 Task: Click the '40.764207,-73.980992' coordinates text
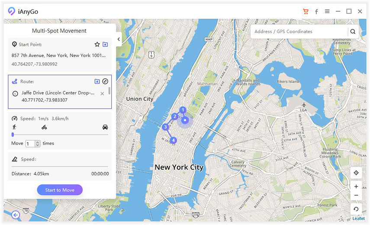(35, 64)
